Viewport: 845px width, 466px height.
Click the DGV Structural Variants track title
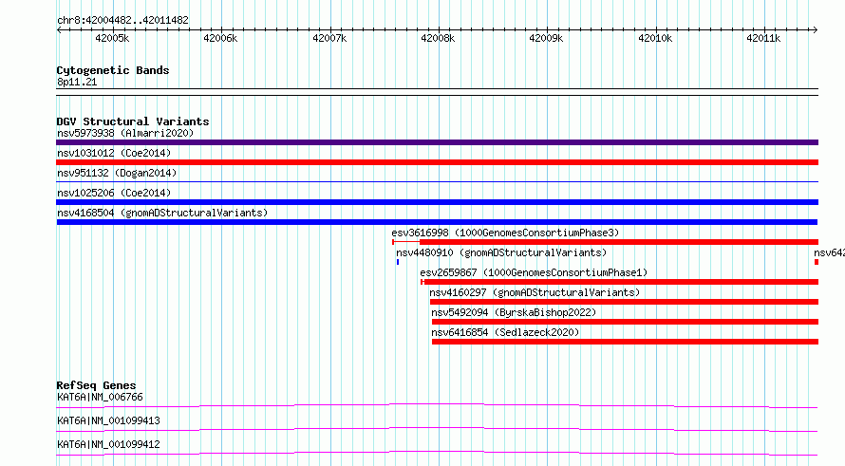133,121
